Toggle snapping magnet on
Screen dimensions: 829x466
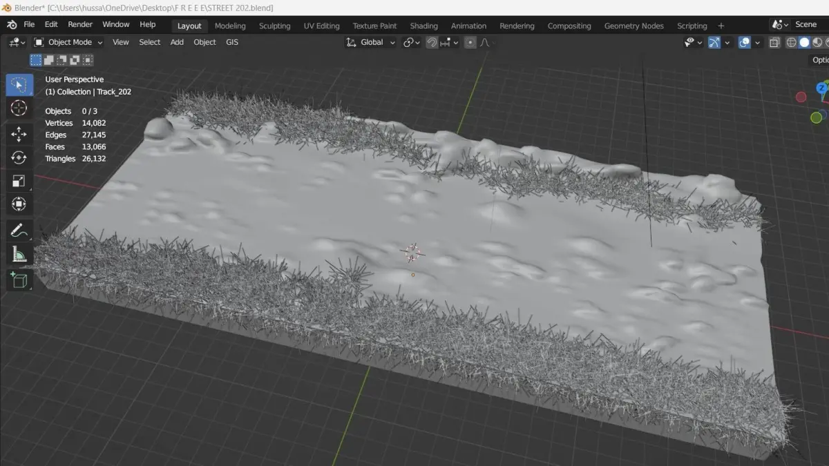click(432, 43)
